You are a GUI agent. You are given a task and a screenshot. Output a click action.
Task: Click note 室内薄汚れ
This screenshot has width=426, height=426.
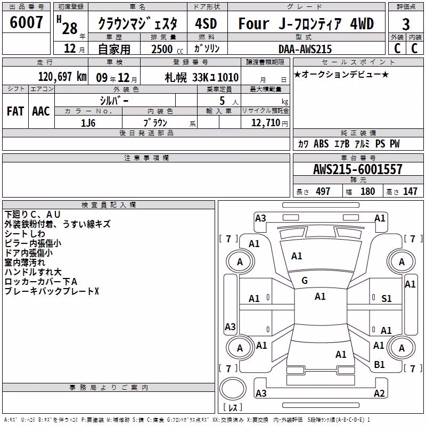click(24, 262)
